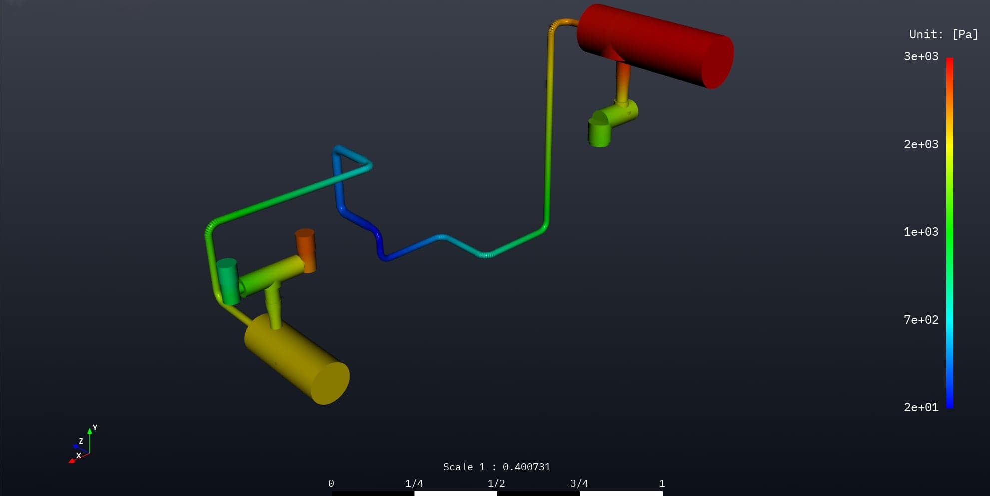Click the first black segment of the scale bar
The image size is (990, 496).
click(372, 494)
